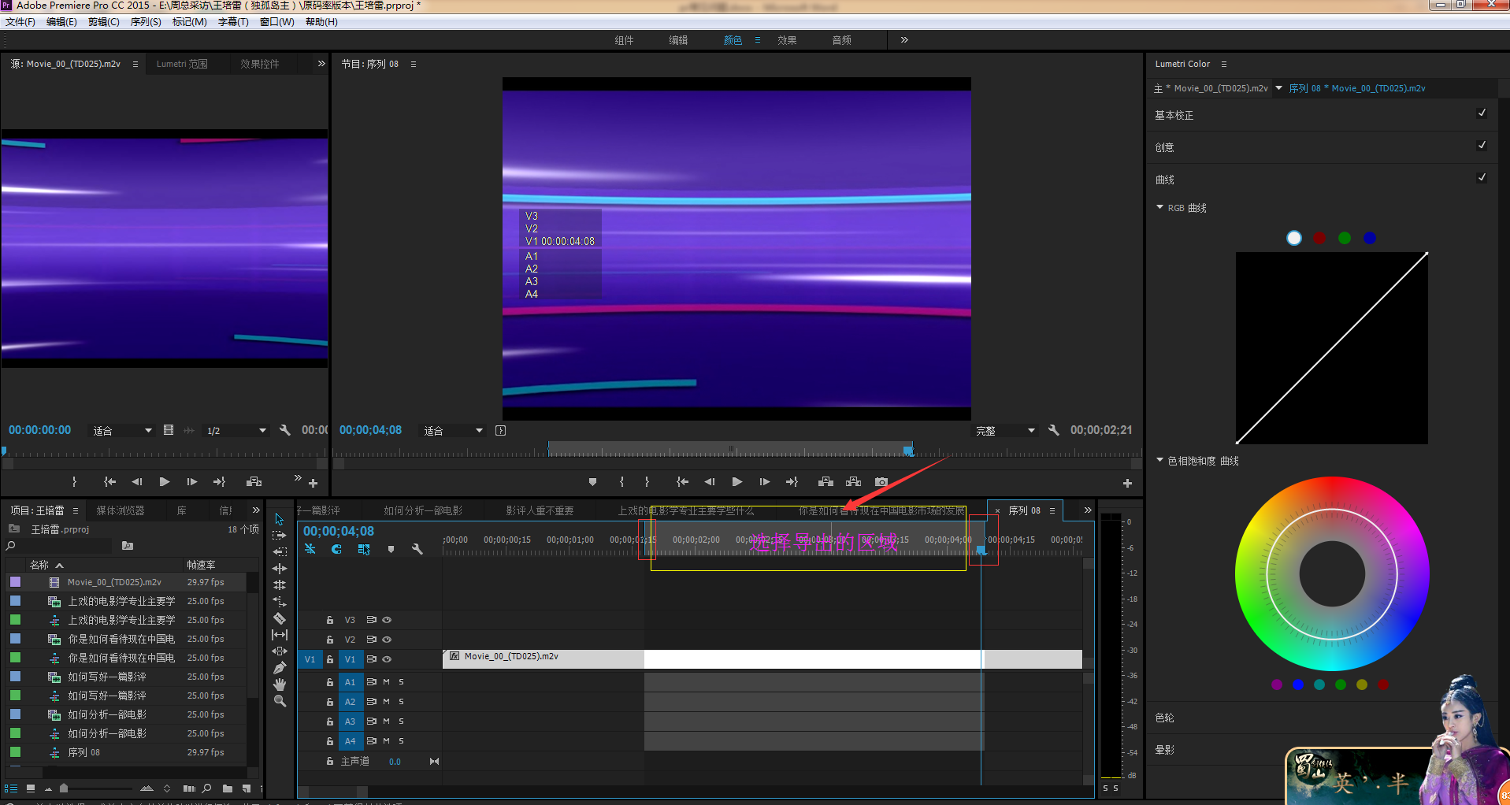This screenshot has width=1510, height=805.
Task: Switch to the 效果 workspace tab
Action: (786, 40)
